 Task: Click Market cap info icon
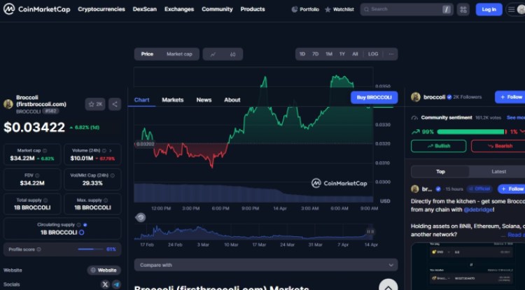click(x=45, y=151)
